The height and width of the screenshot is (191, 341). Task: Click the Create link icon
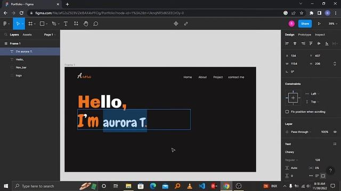click(x=186, y=23)
